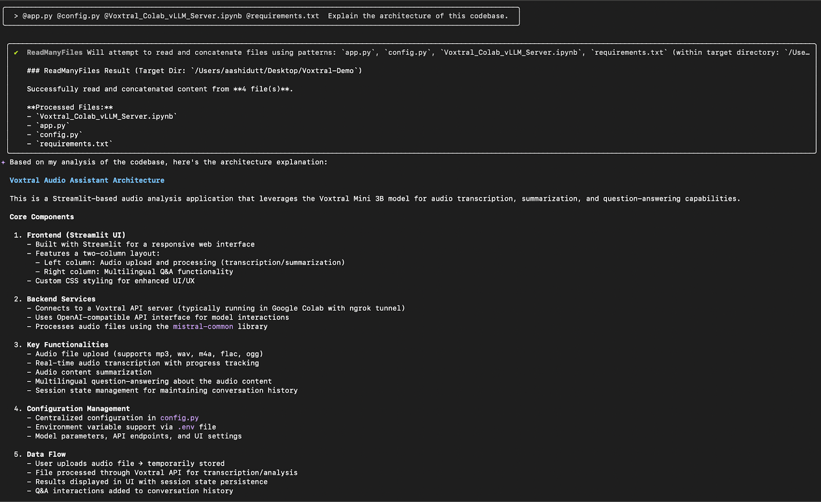Click the purple sparkle before 'Based on my analysis'
821x502 pixels.
3,162
